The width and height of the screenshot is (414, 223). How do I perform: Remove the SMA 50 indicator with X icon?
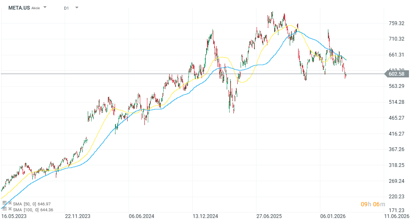tap(10, 203)
